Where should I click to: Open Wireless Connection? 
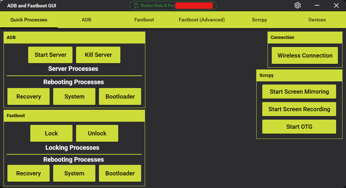pos(305,55)
